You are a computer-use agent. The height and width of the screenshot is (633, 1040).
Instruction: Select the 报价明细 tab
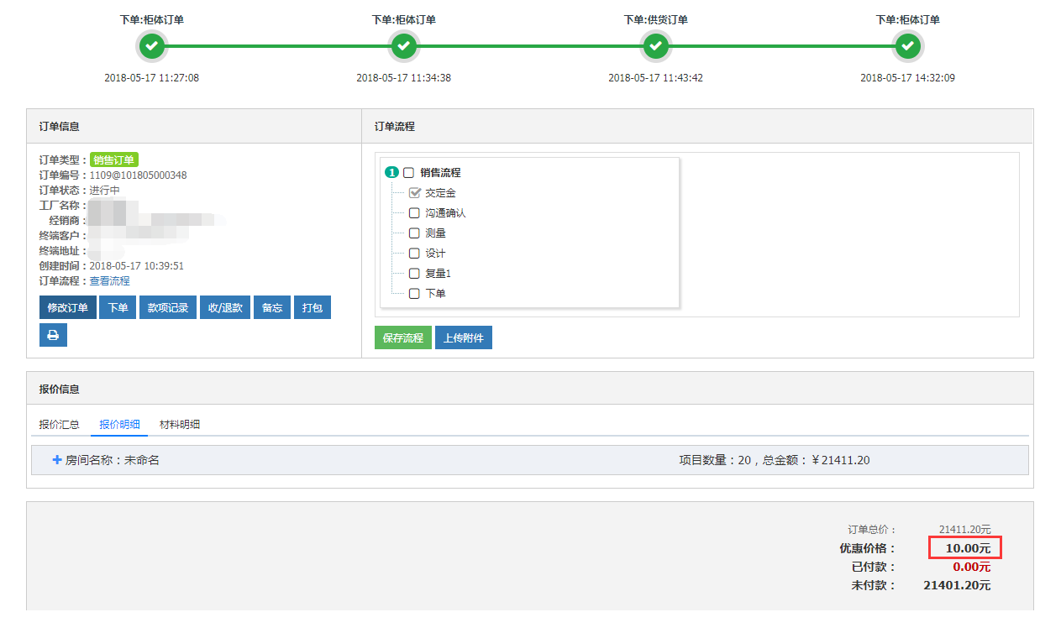[x=119, y=425]
